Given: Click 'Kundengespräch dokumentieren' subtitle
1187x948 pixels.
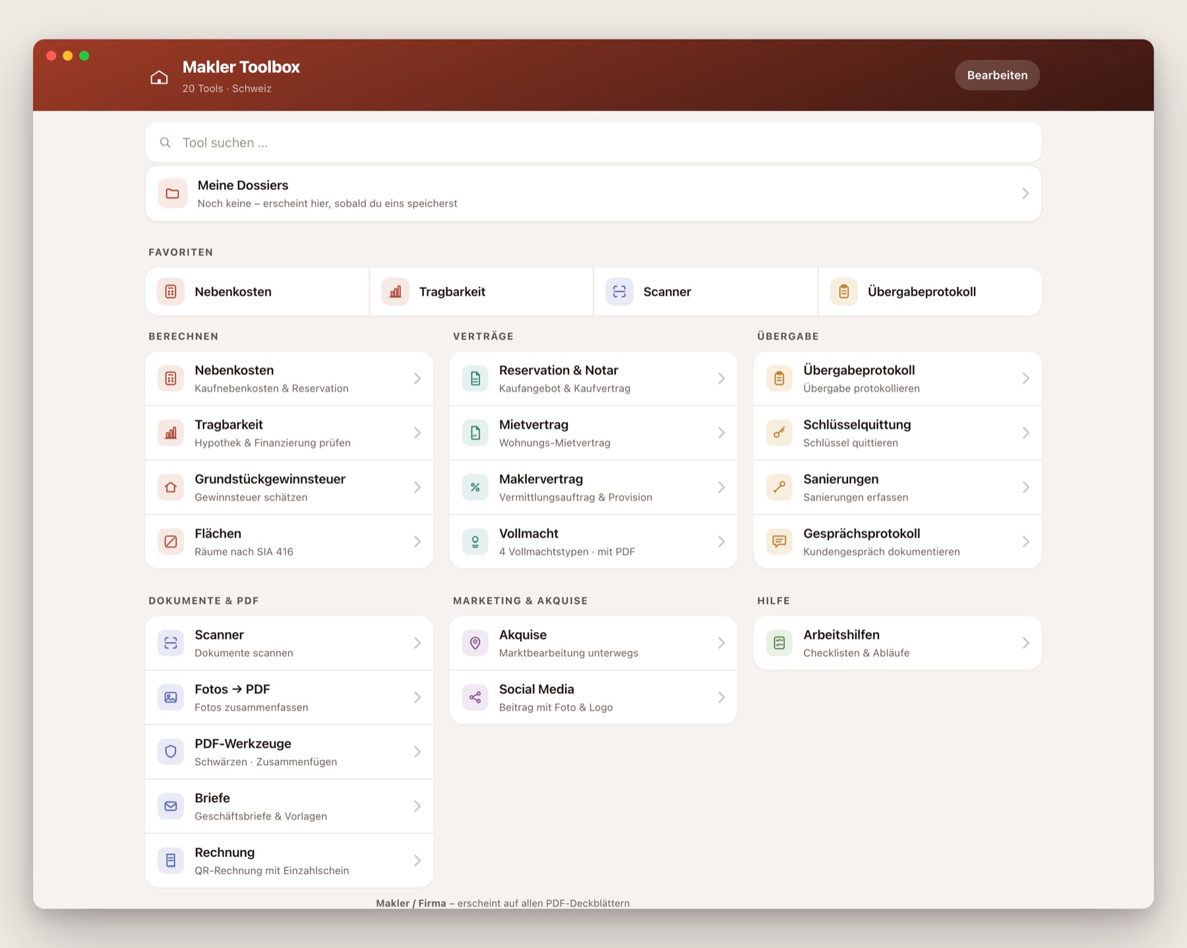Looking at the screenshot, I should click(x=882, y=552).
